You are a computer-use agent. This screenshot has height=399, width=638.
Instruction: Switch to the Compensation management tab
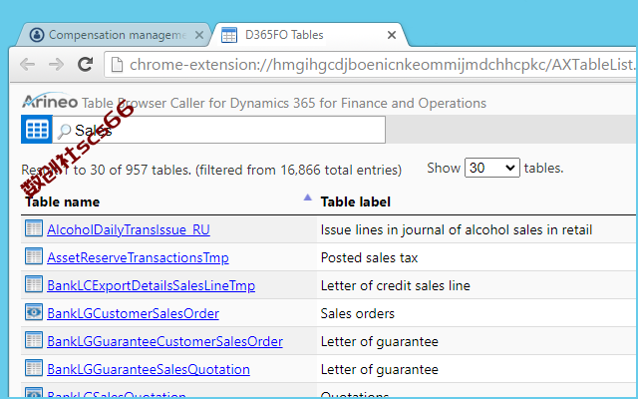[x=114, y=35]
